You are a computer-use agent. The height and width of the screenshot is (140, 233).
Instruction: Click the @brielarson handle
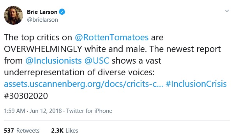[x=42, y=20]
